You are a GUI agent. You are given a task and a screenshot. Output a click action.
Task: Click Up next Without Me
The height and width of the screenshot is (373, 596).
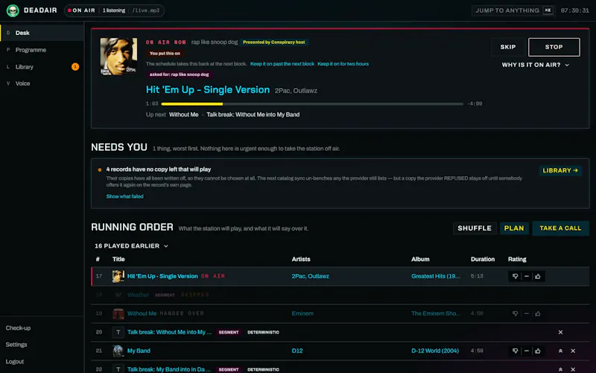[x=183, y=115]
